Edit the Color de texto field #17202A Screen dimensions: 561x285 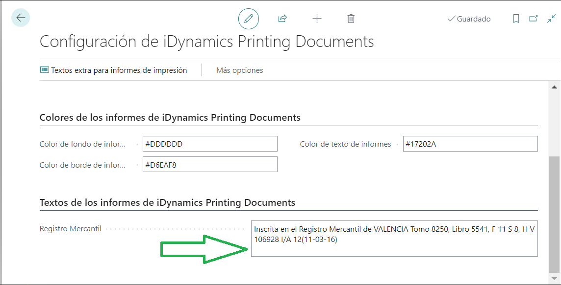tap(470, 144)
